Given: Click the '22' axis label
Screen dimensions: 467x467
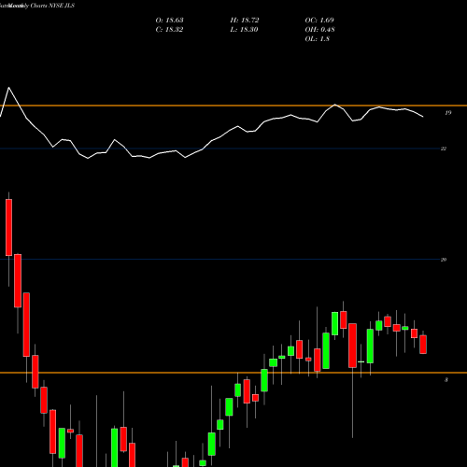Looking at the screenshot, I should coord(444,149).
